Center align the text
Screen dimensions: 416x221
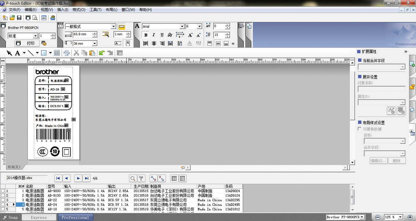154,43
